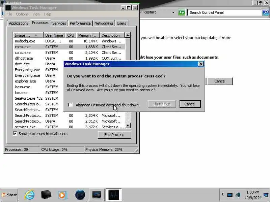Click the process list scroll up arrow
The height and width of the screenshot is (202, 270).
(128, 35)
